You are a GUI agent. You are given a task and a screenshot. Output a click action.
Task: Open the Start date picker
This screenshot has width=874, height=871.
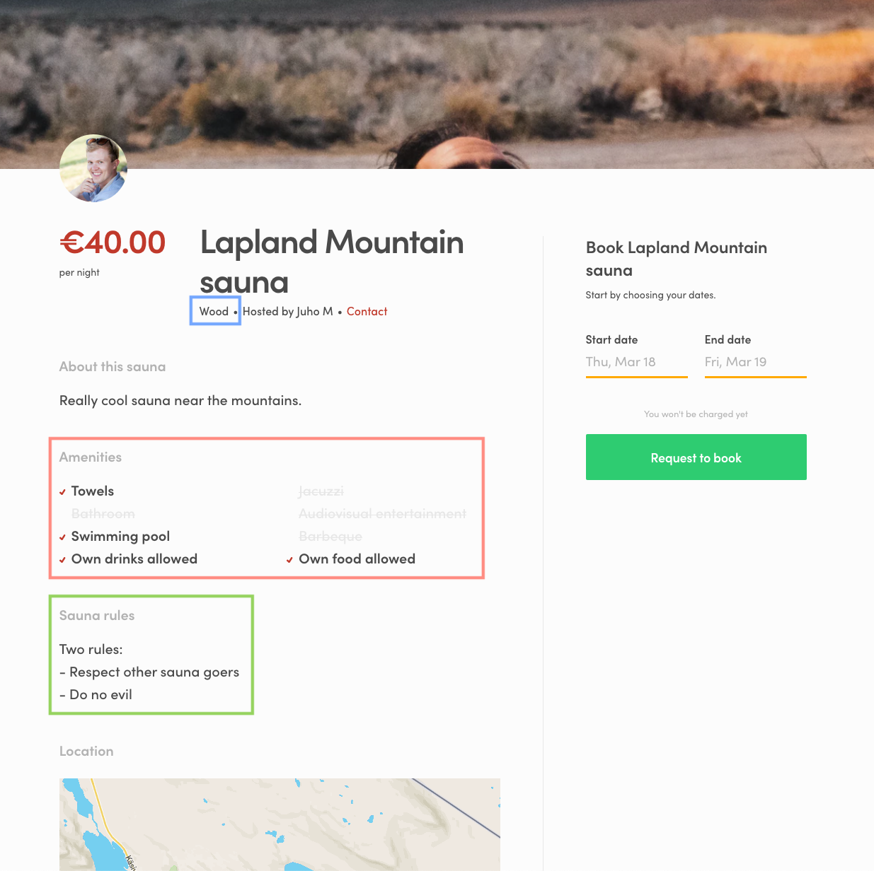636,362
